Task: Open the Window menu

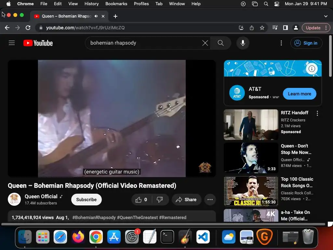Action: pos(177,4)
